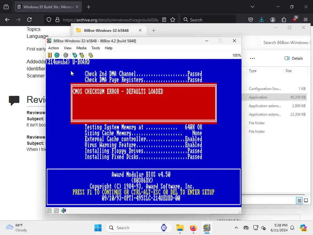Pause the 86Box emulation
The height and width of the screenshot is (235, 313).
50,55
